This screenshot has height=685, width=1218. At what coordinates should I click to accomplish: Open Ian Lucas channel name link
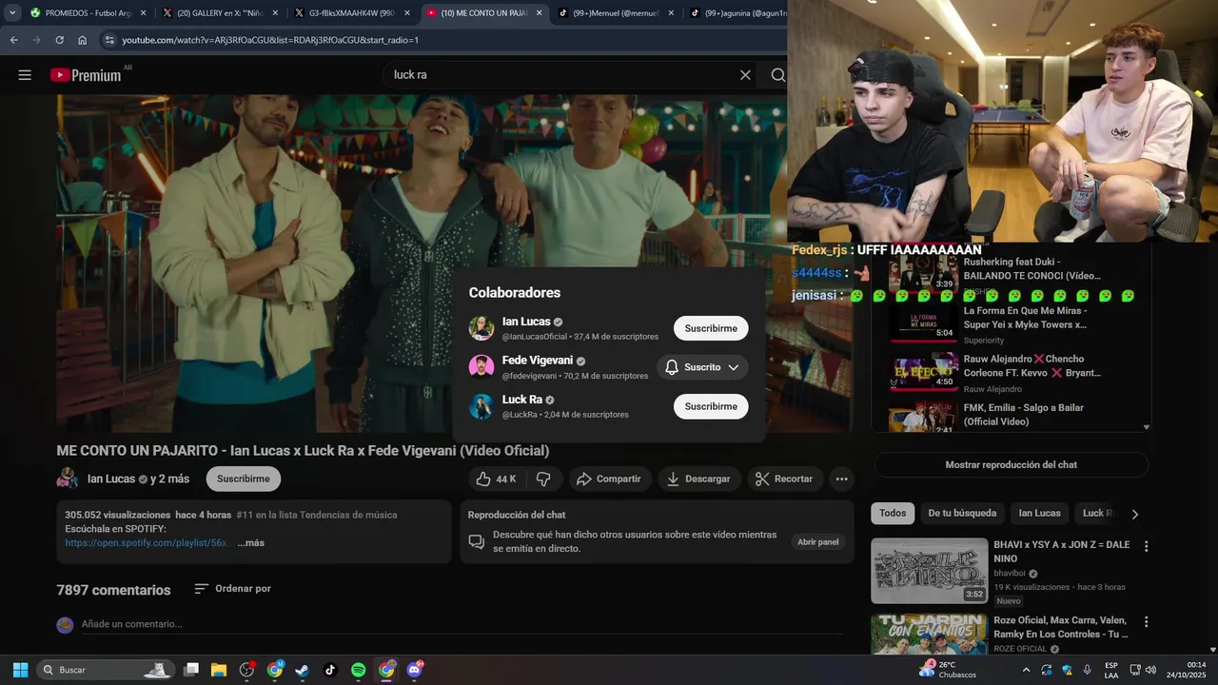(111, 479)
